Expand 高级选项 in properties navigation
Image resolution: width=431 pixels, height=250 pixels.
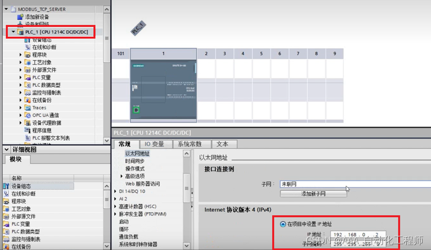point(121,176)
